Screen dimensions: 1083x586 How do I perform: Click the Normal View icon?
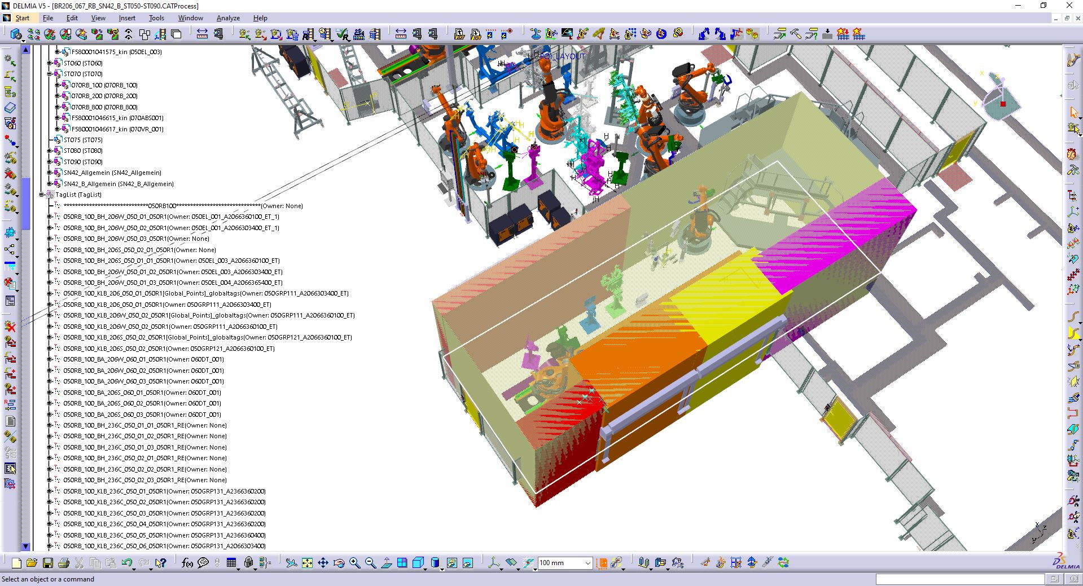point(387,563)
